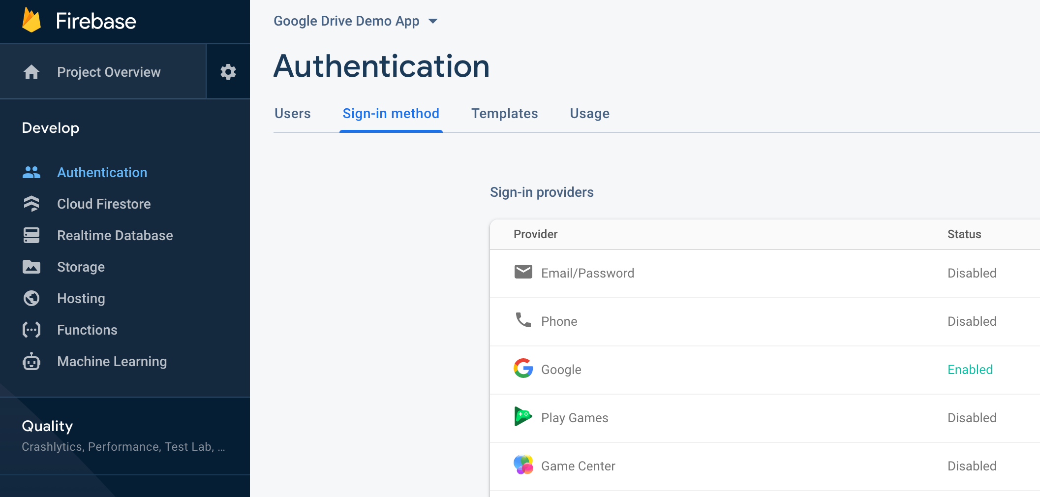Select the Functions icon

31,330
